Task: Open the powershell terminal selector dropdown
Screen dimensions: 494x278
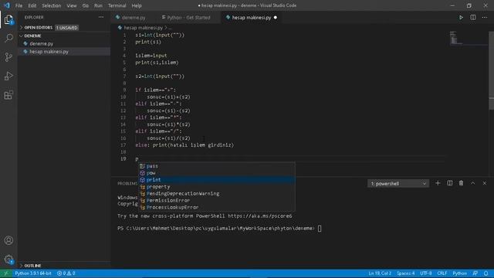Action: (x=398, y=184)
